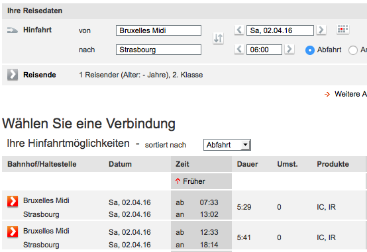Viewport: 367px width, 252px height.
Task: Click the Produkte column header
Action: 333,164
